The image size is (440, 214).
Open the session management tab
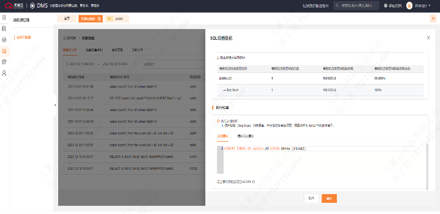(x=117, y=50)
